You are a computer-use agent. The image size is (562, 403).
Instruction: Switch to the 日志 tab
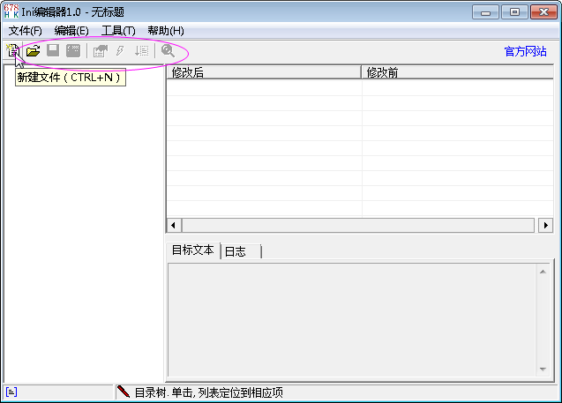coord(236,251)
